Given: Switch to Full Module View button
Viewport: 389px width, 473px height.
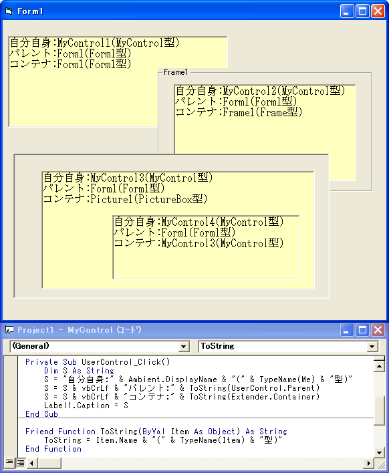Looking at the screenshot, I should 21,462.
